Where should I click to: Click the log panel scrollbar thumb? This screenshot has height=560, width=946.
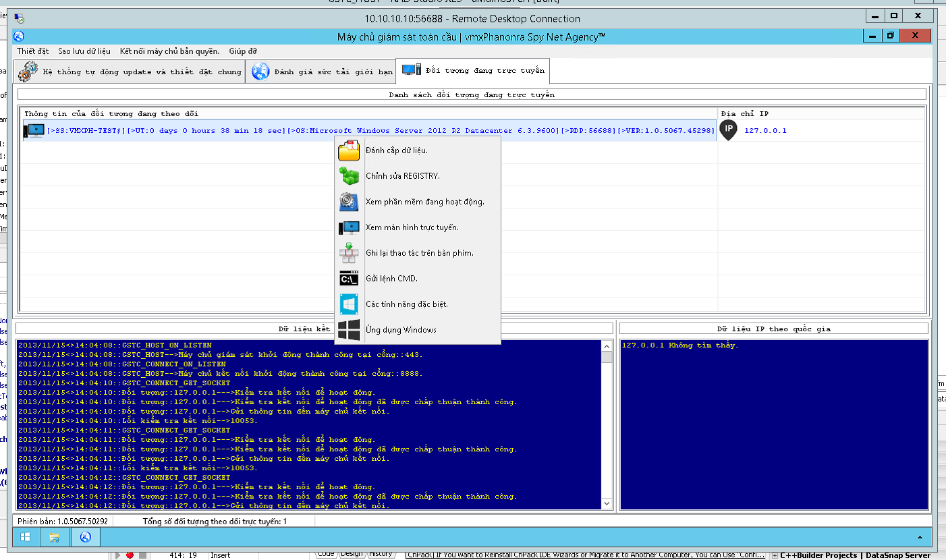click(x=607, y=357)
